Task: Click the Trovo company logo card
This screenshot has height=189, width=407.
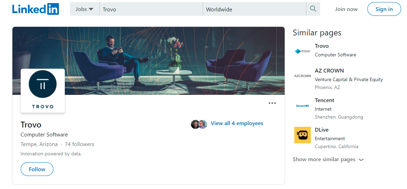Action: click(43, 91)
